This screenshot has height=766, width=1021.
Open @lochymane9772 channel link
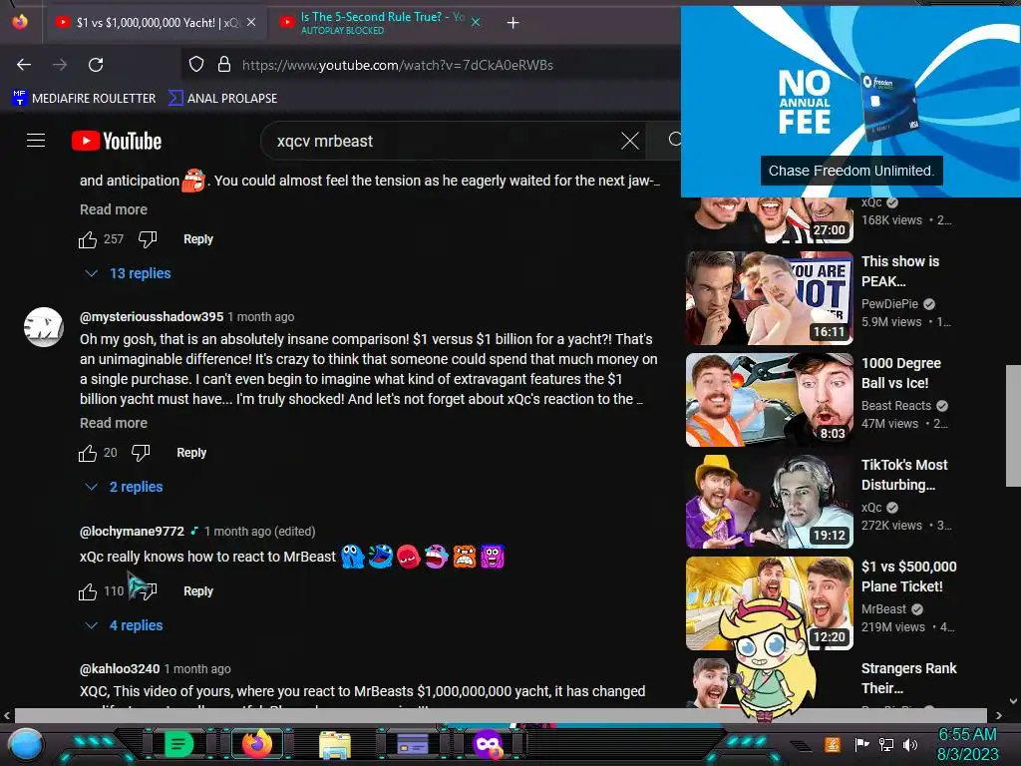132,532
